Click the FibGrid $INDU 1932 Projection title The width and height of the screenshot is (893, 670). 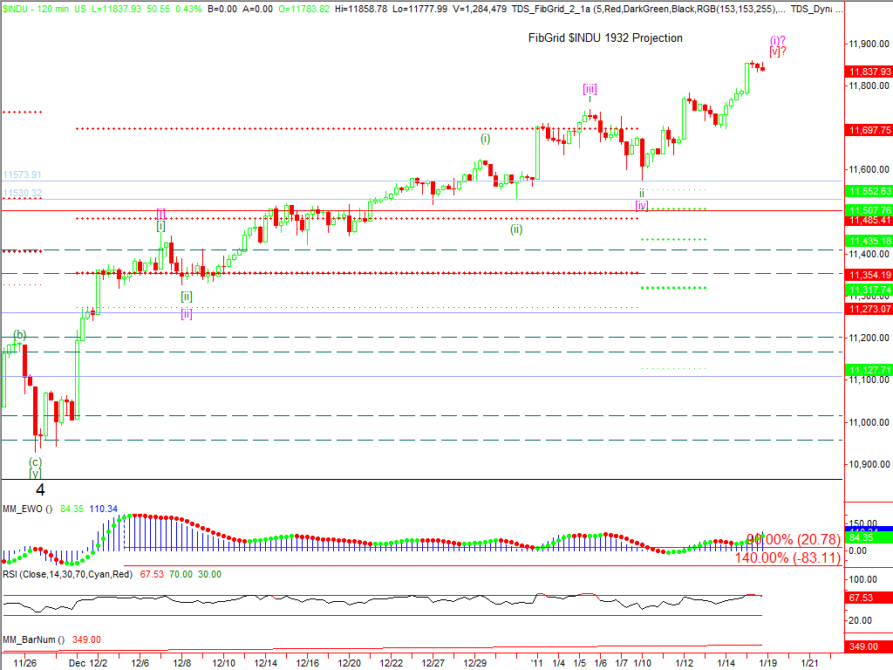pos(605,38)
